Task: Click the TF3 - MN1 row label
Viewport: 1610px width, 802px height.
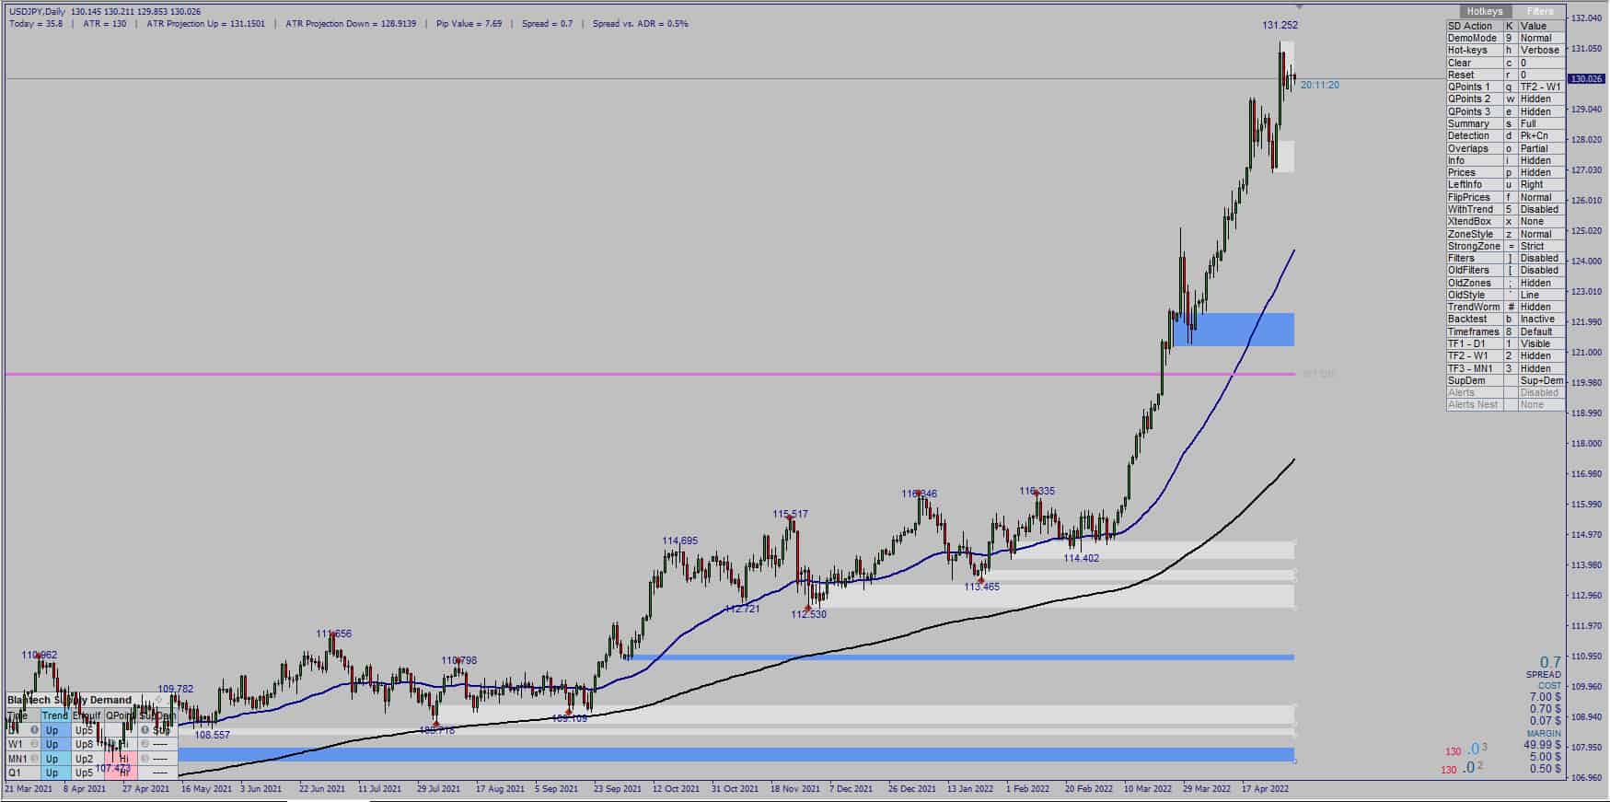Action: click(1475, 368)
